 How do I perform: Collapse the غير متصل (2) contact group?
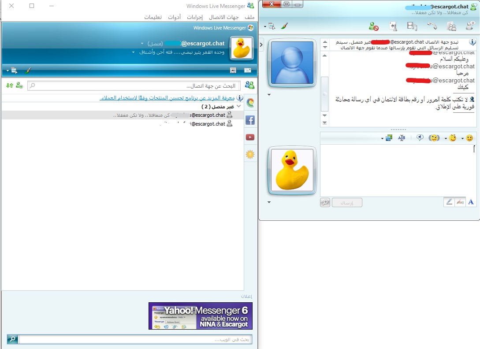click(239, 106)
